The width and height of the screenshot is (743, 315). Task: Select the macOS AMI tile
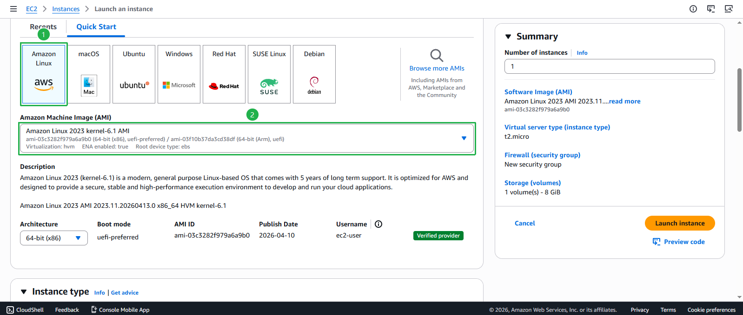click(89, 74)
